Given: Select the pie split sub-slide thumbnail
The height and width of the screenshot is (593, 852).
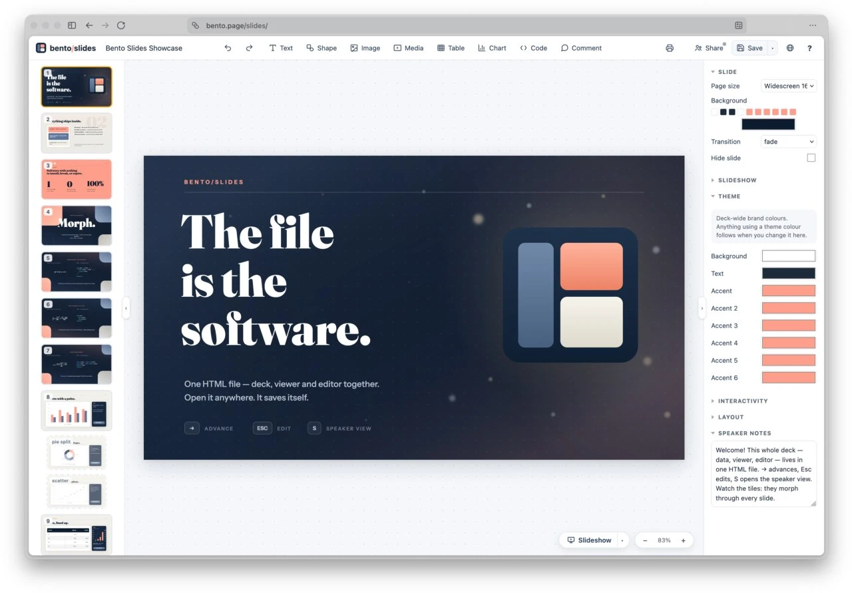Looking at the screenshot, I should [77, 453].
